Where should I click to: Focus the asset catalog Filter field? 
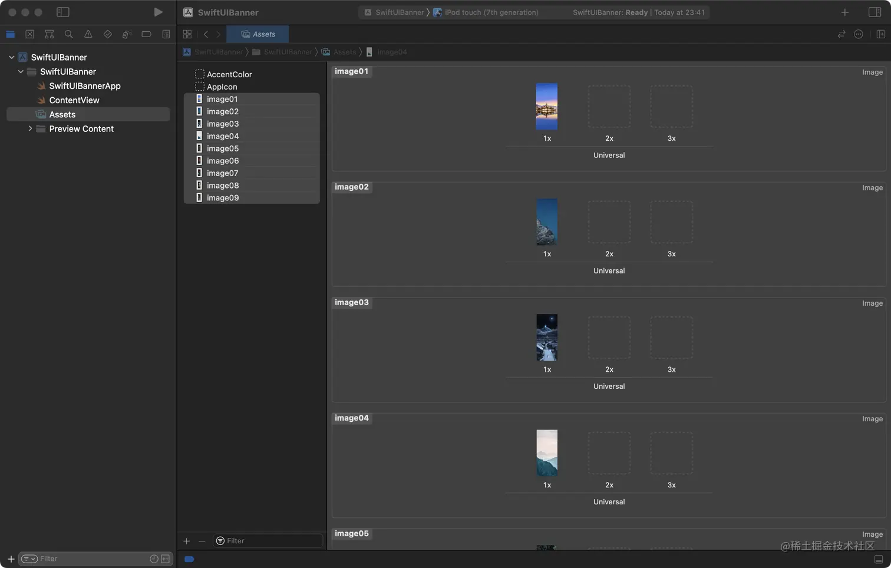point(268,541)
